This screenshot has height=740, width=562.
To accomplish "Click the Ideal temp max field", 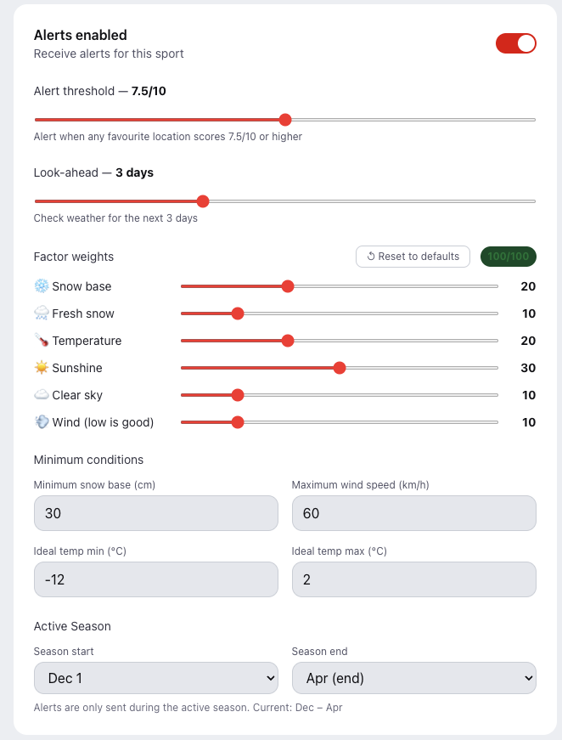I will click(x=413, y=579).
